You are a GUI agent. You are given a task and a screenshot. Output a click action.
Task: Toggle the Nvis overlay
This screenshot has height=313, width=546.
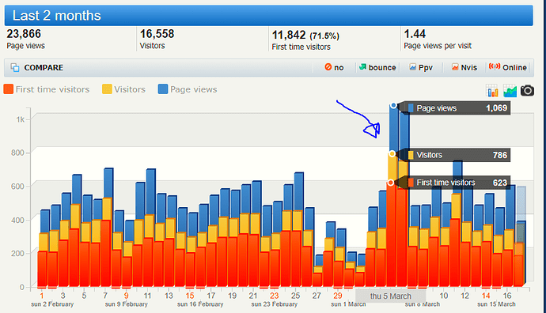click(464, 67)
